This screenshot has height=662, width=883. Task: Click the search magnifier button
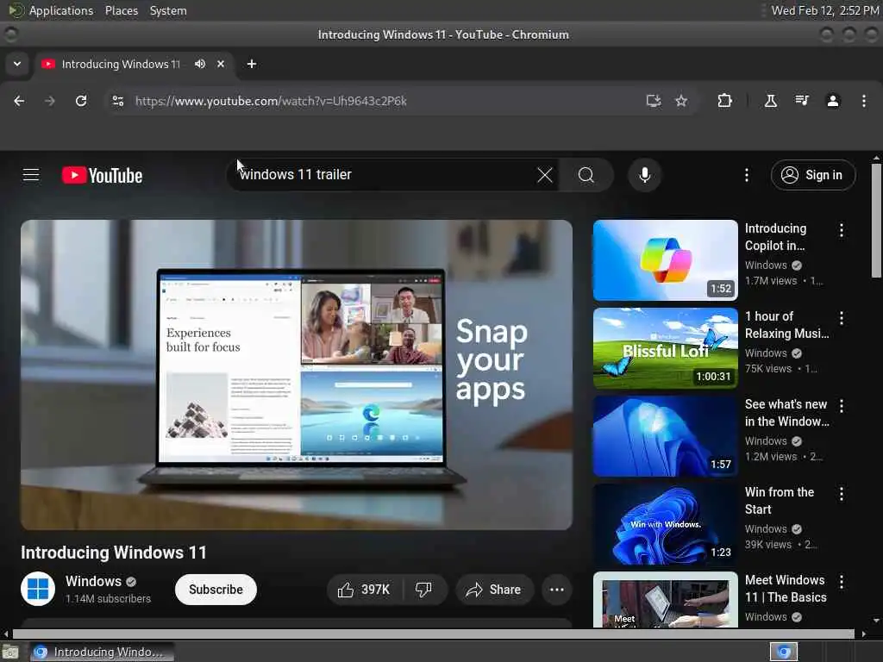tap(586, 175)
